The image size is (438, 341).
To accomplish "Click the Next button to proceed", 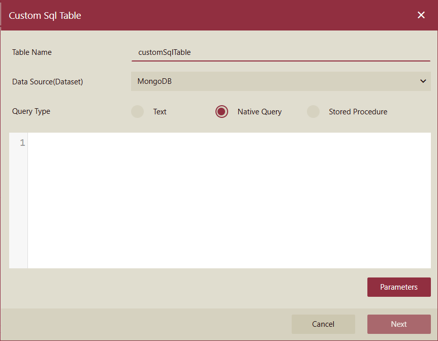I will (x=399, y=324).
